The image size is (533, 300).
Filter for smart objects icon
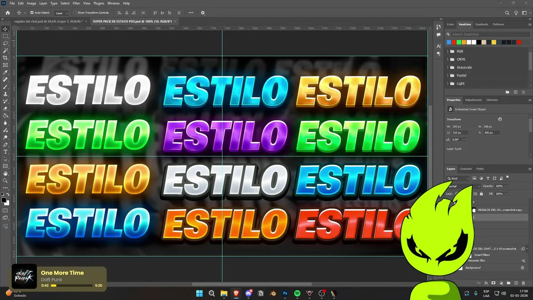click(x=501, y=178)
